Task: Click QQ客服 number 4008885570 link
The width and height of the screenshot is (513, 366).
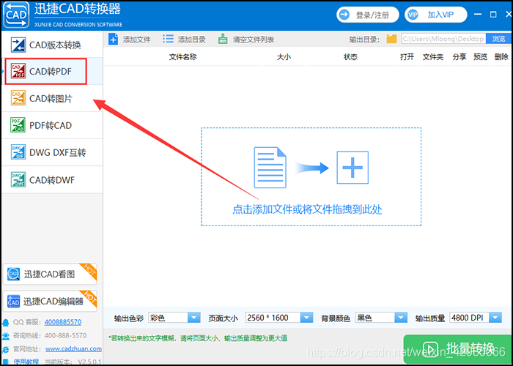Action: (x=63, y=322)
